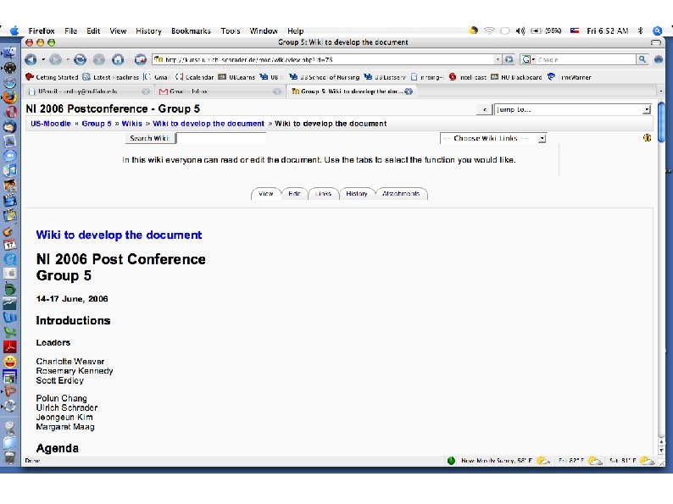The image size is (673, 504).
Task: Click the Search Wiki button
Action: (x=150, y=138)
